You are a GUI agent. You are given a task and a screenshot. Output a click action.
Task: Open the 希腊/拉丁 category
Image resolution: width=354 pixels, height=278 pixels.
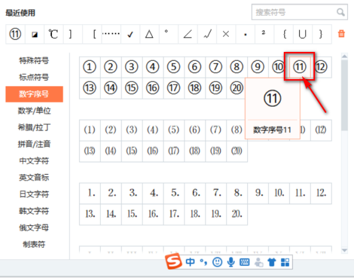tap(34, 127)
